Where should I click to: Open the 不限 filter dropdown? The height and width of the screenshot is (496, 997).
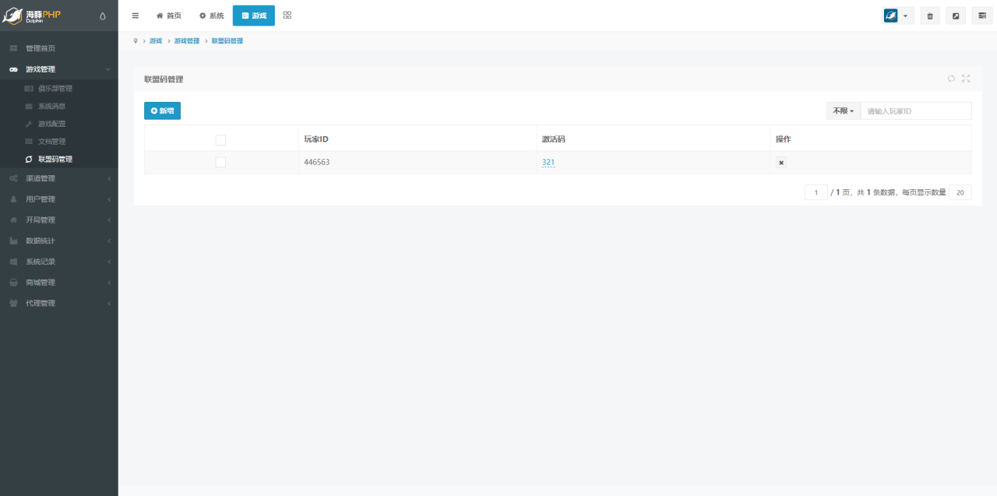point(843,111)
